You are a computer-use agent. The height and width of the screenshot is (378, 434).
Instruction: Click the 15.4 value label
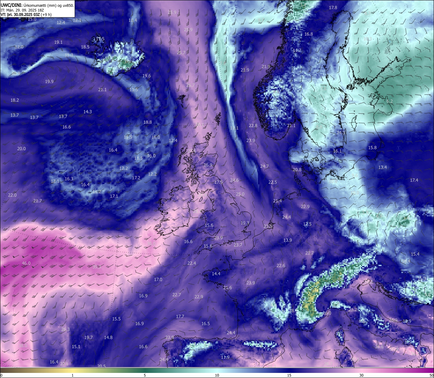point(415,254)
